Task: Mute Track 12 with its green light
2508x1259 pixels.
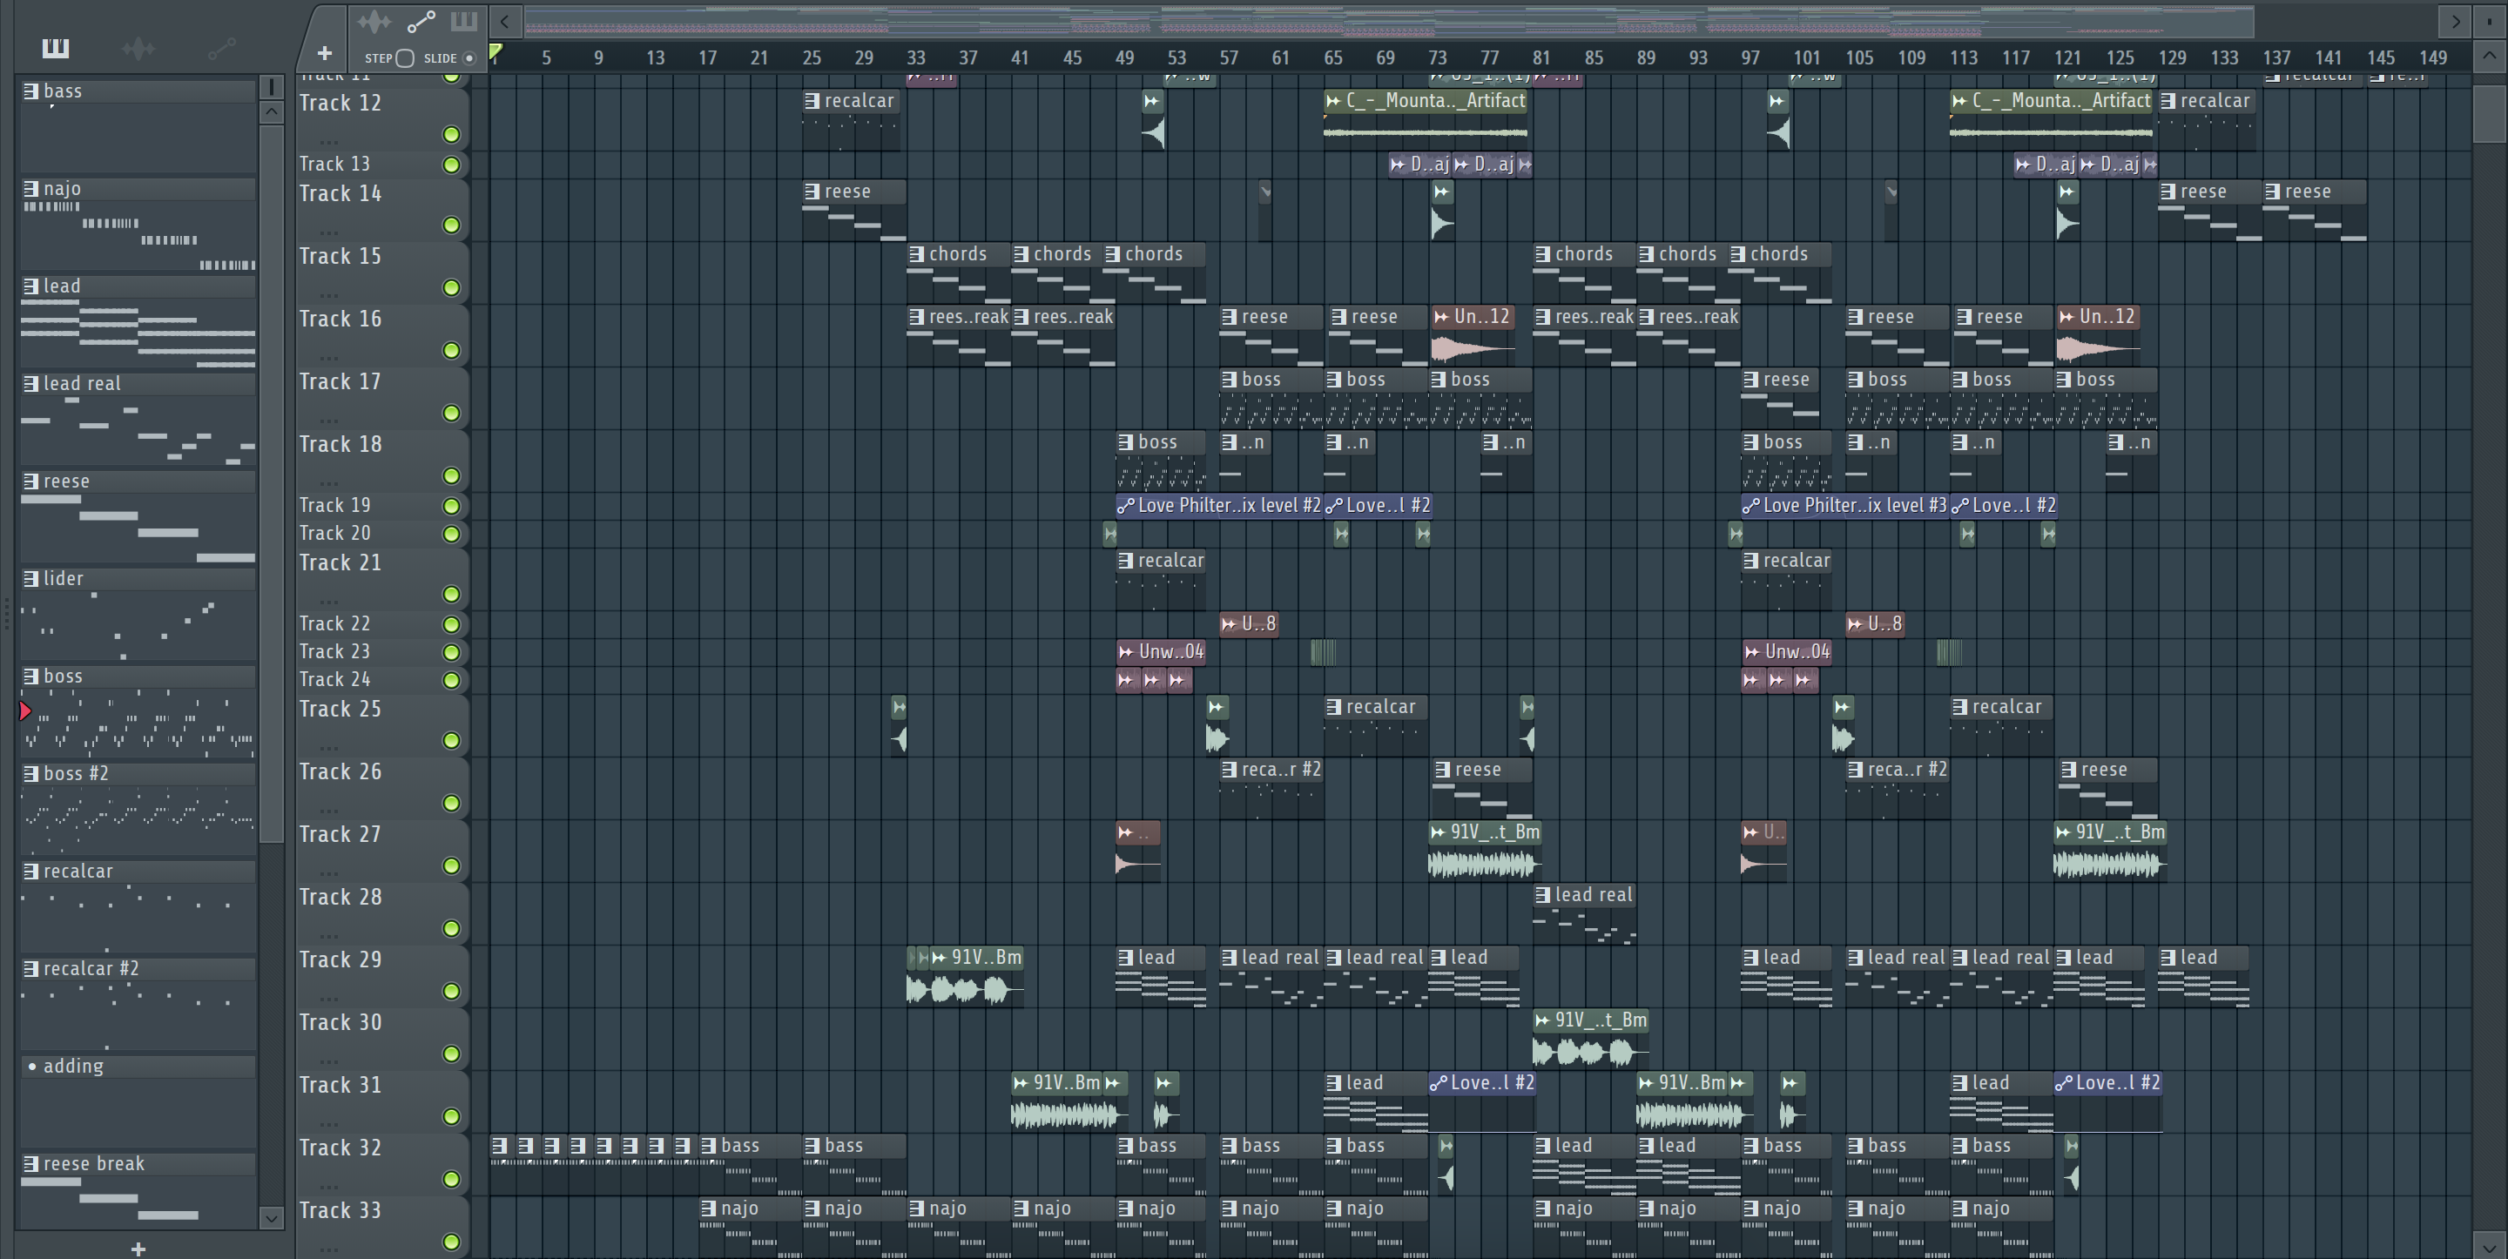Action: [451, 134]
